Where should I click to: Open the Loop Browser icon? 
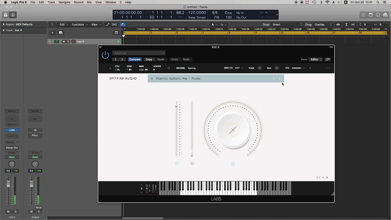coord(378,15)
